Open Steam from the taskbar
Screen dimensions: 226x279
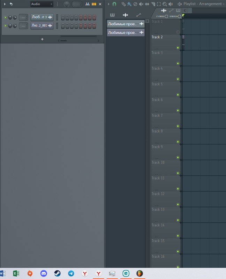pyautogui.click(x=57, y=273)
